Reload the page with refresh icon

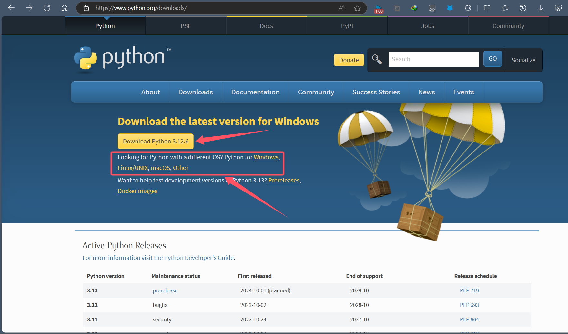[x=47, y=8]
